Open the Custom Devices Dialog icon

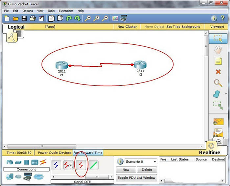pyautogui.click(x=124, y=18)
